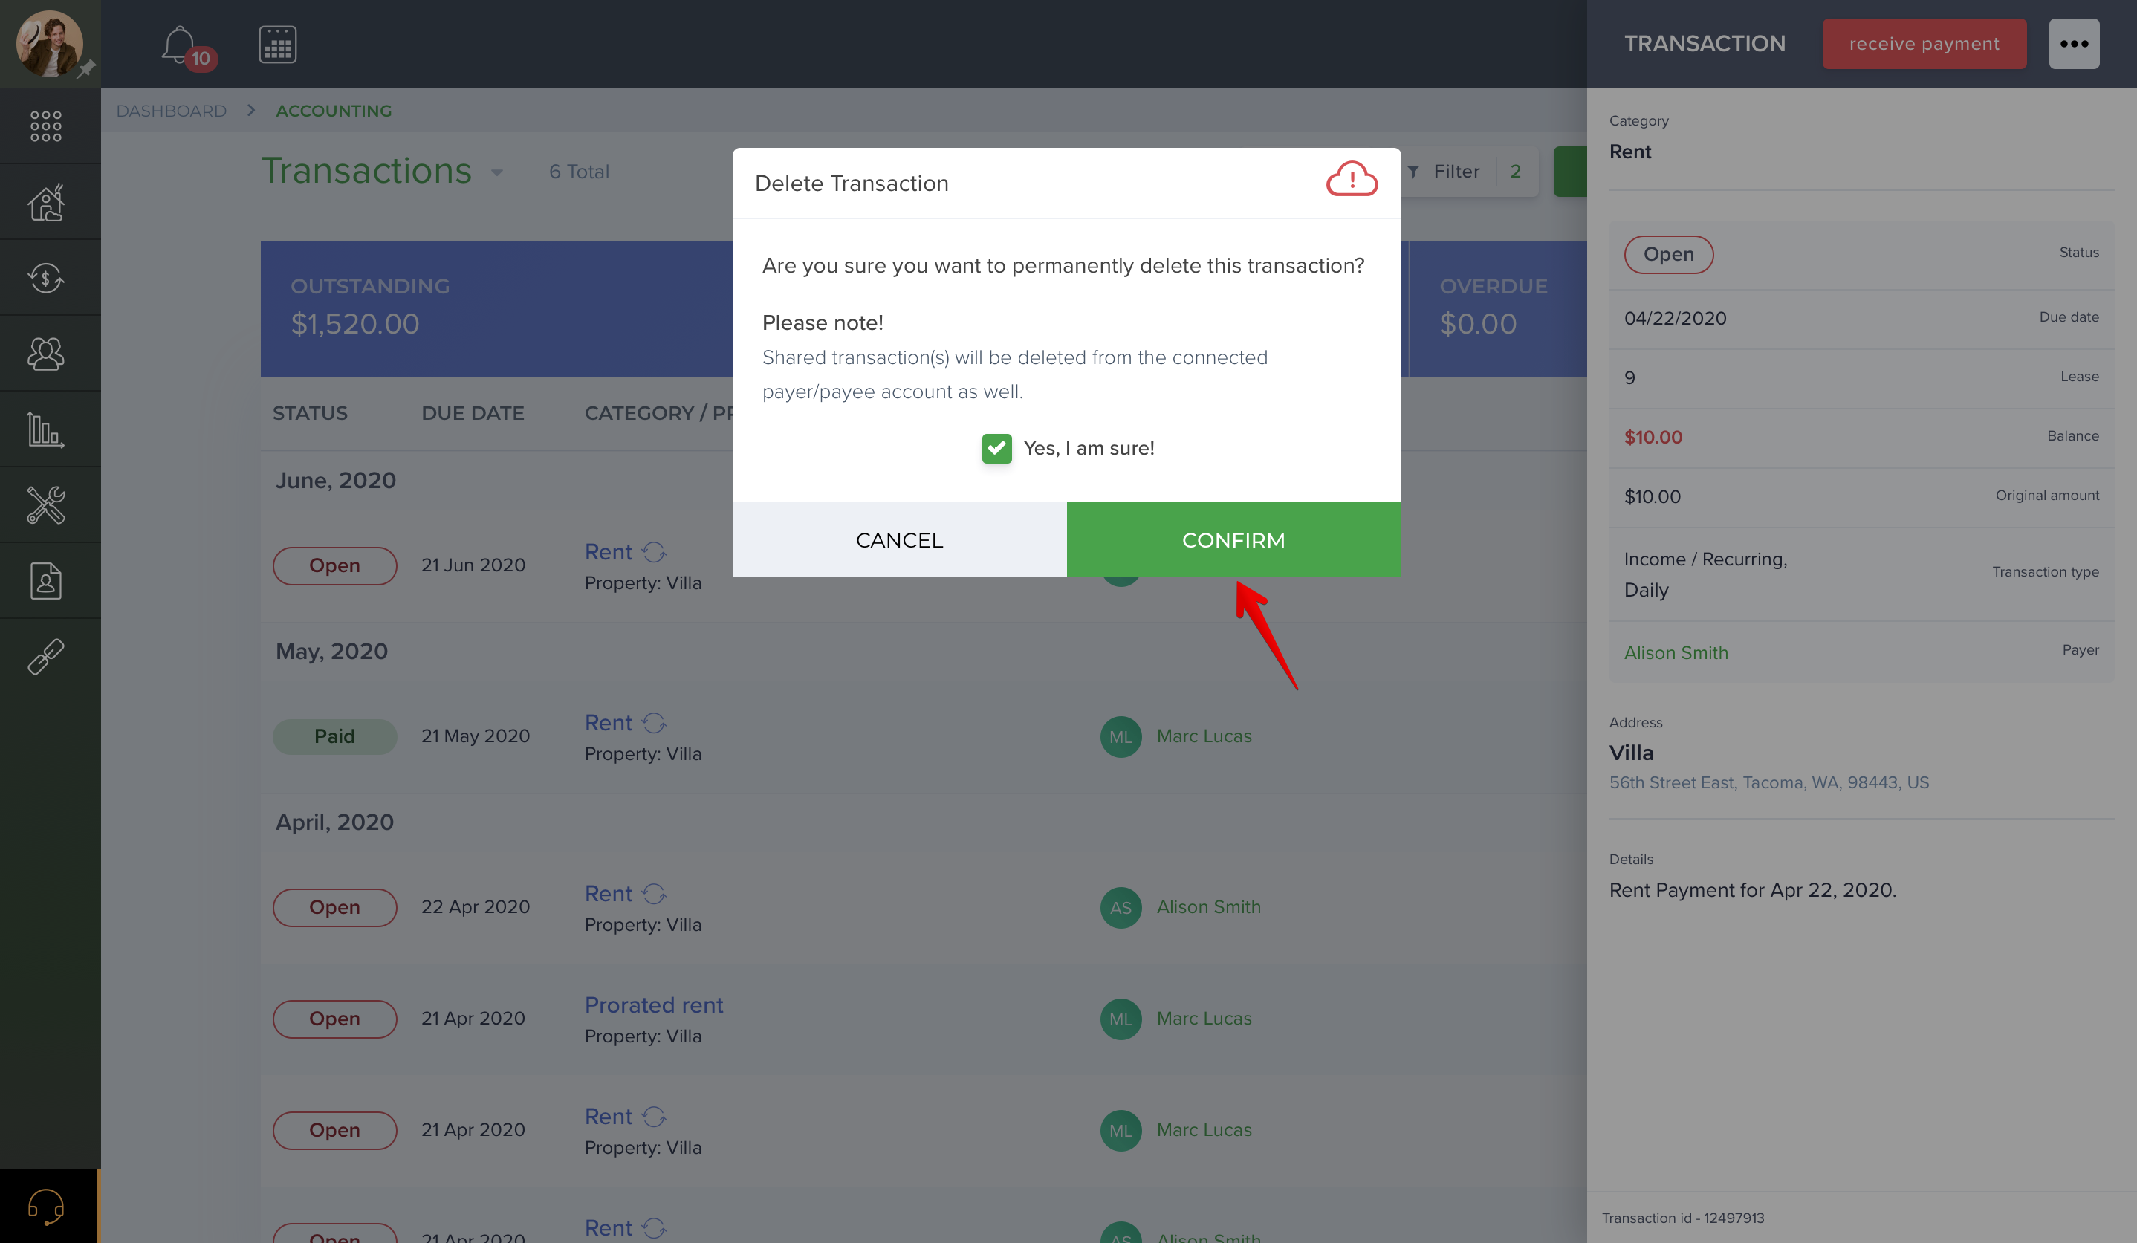The width and height of the screenshot is (2137, 1243).
Task: Open the 56th Street East address link
Action: tap(1769, 782)
